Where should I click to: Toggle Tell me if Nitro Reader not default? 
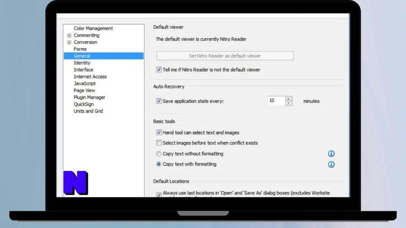click(159, 70)
